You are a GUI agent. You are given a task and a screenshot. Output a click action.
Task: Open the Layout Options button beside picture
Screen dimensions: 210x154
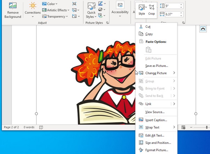pos(203,29)
